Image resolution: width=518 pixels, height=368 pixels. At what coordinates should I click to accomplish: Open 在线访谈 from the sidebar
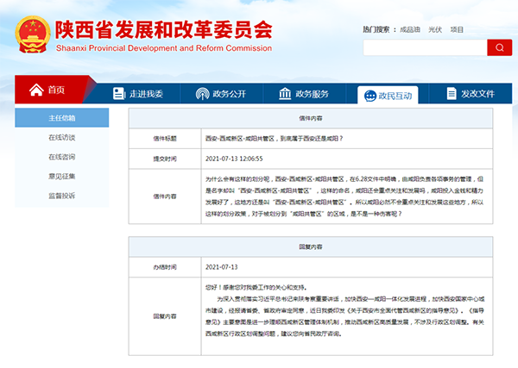coord(61,138)
